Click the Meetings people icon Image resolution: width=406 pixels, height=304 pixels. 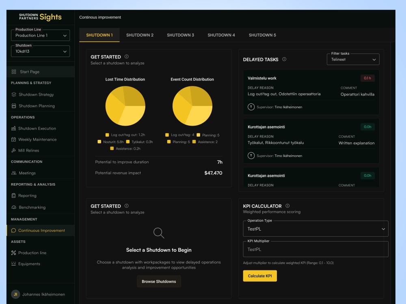pyautogui.click(x=14, y=173)
